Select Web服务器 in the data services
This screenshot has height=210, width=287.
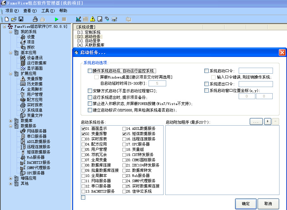[x=36, y=157]
